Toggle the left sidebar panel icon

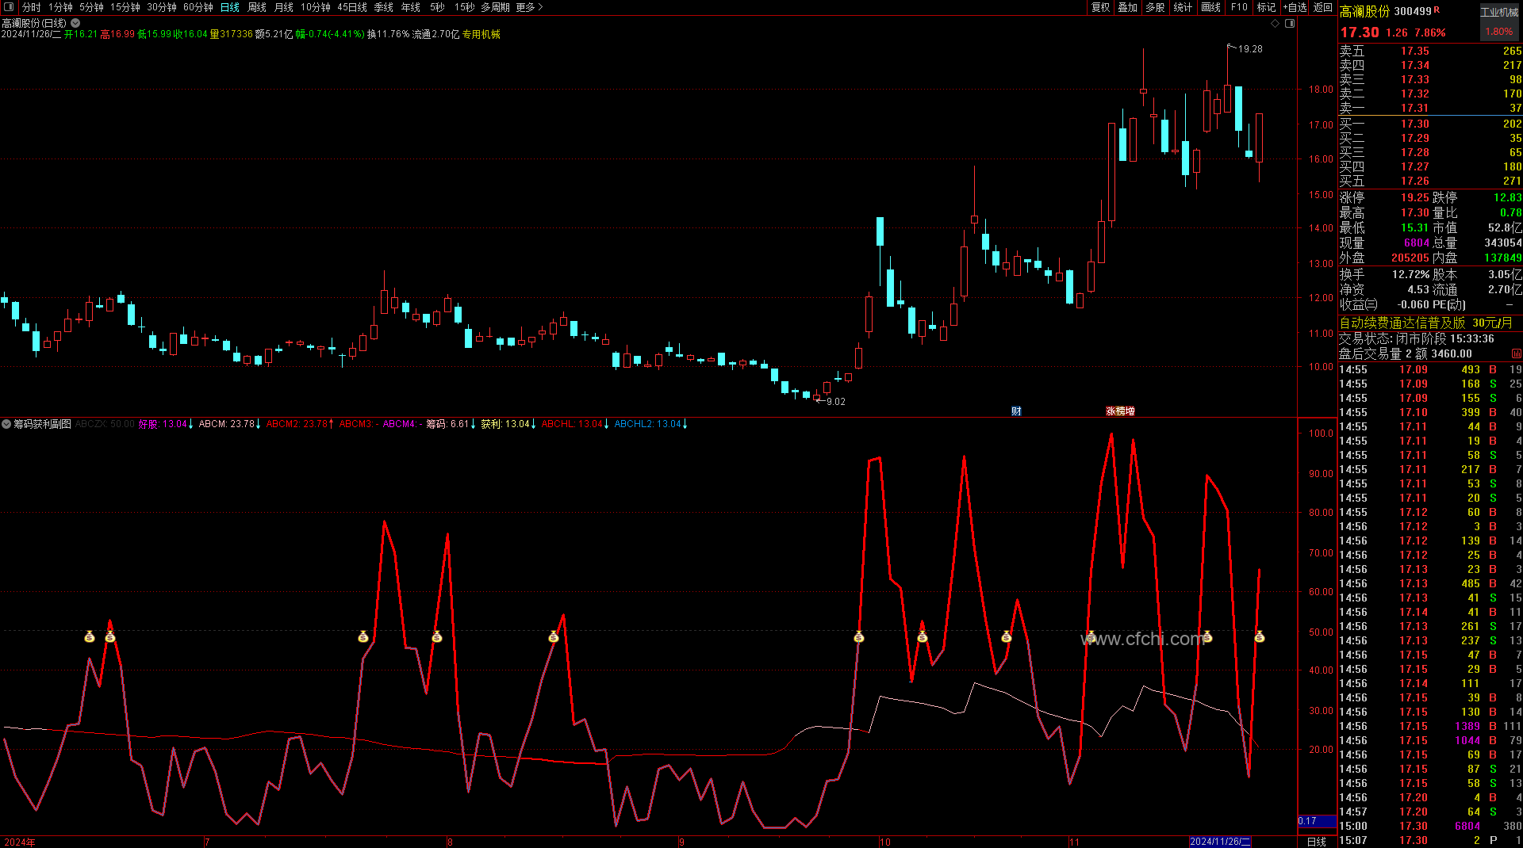(x=9, y=7)
